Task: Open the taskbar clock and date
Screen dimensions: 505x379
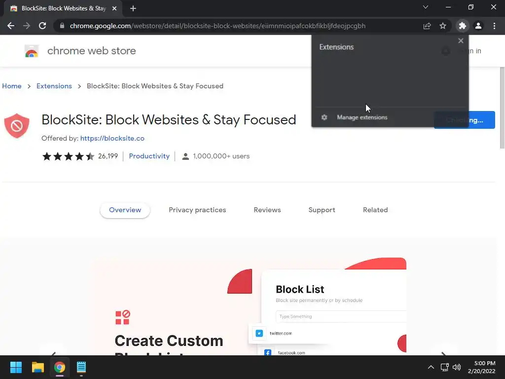Action: (481, 367)
